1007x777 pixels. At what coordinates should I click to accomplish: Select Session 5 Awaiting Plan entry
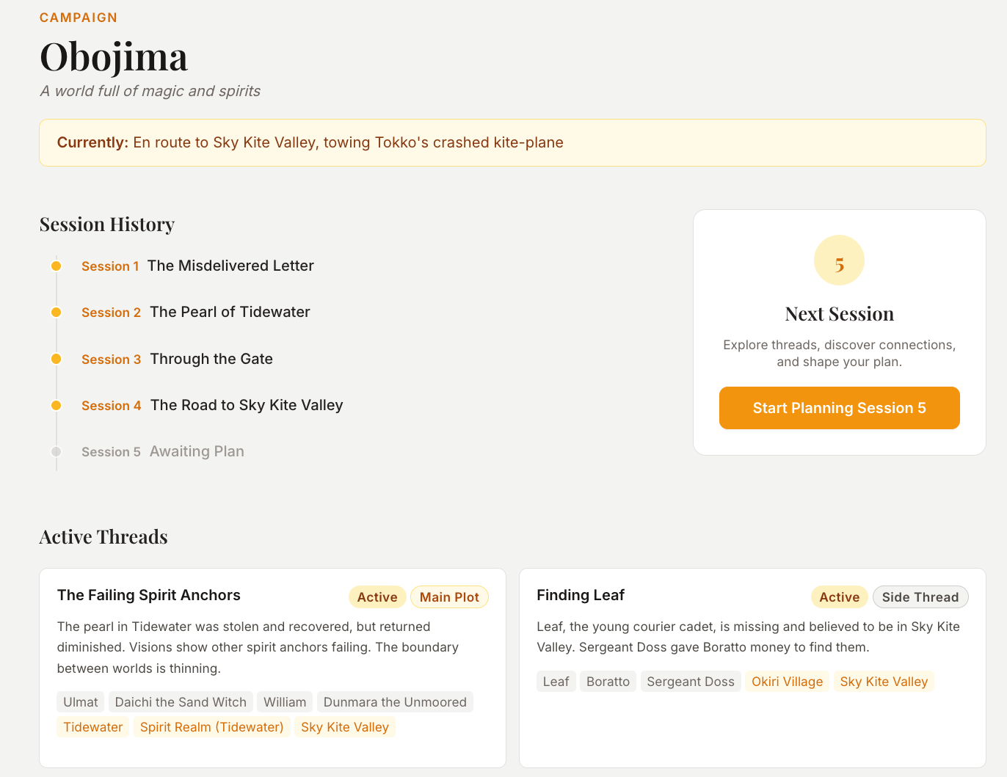click(x=163, y=451)
